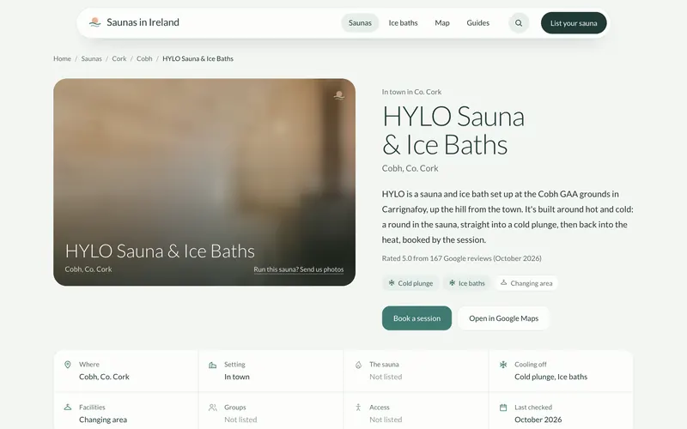Go to Home in the breadcrumb

click(62, 58)
